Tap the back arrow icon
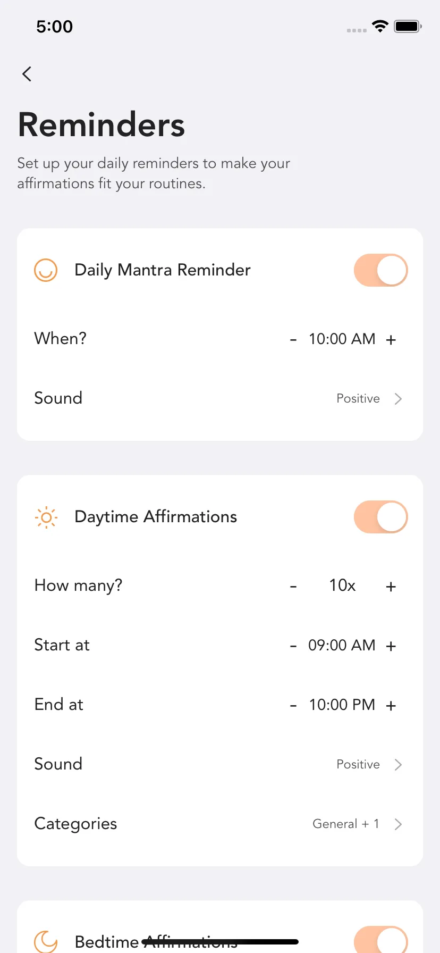Image resolution: width=440 pixels, height=953 pixels. click(x=27, y=74)
